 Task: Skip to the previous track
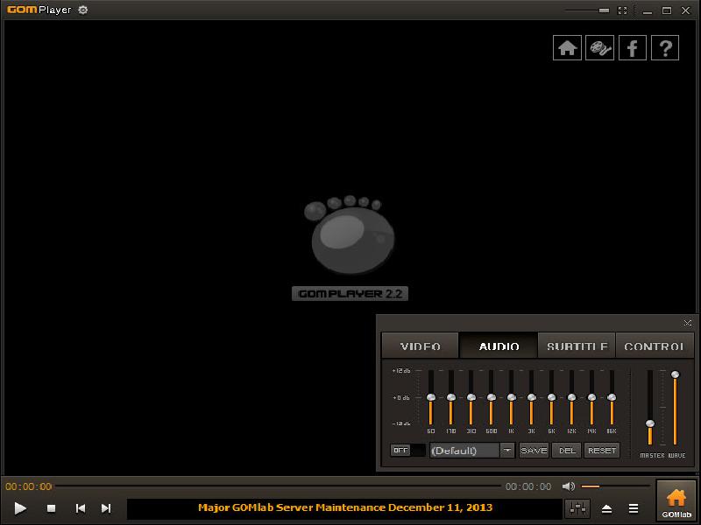tap(81, 508)
